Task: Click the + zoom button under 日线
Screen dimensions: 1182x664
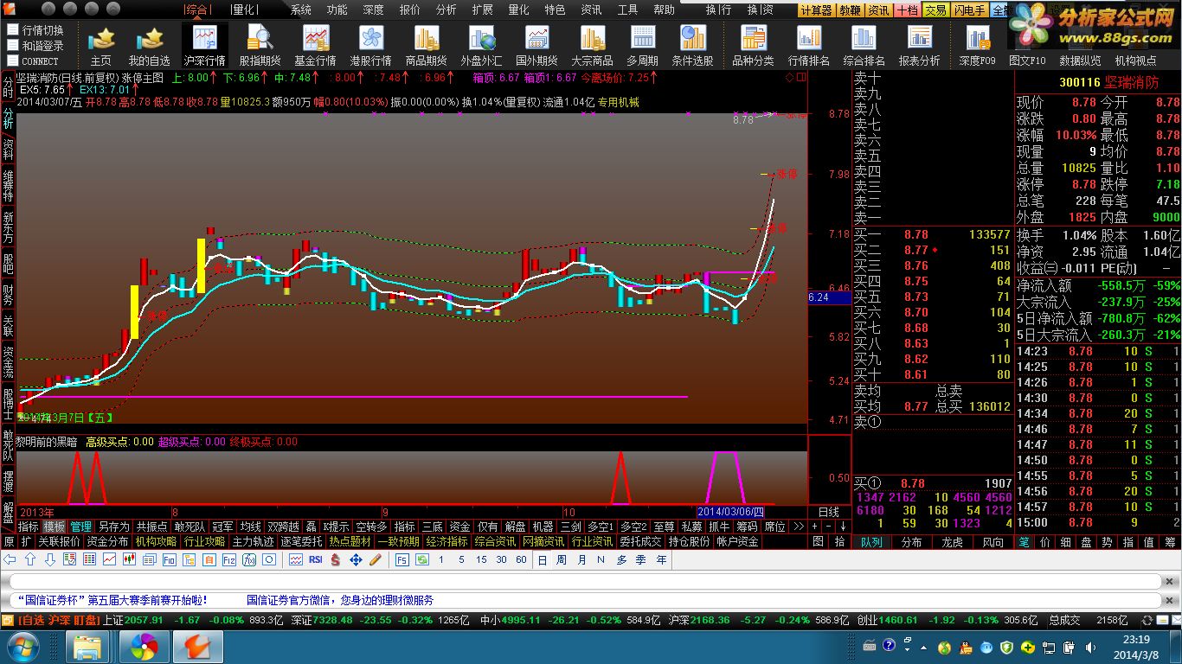Action: coord(814,527)
